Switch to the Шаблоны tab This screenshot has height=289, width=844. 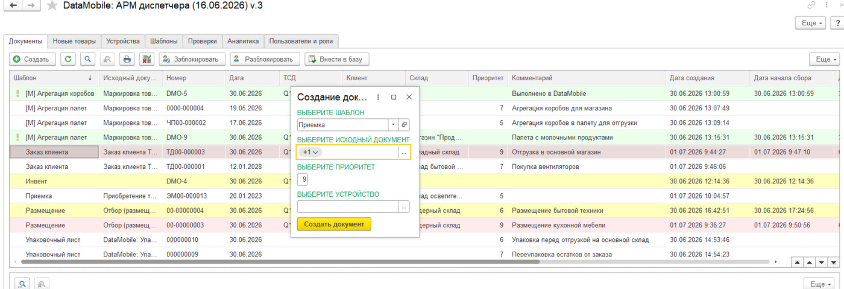pyautogui.click(x=163, y=41)
